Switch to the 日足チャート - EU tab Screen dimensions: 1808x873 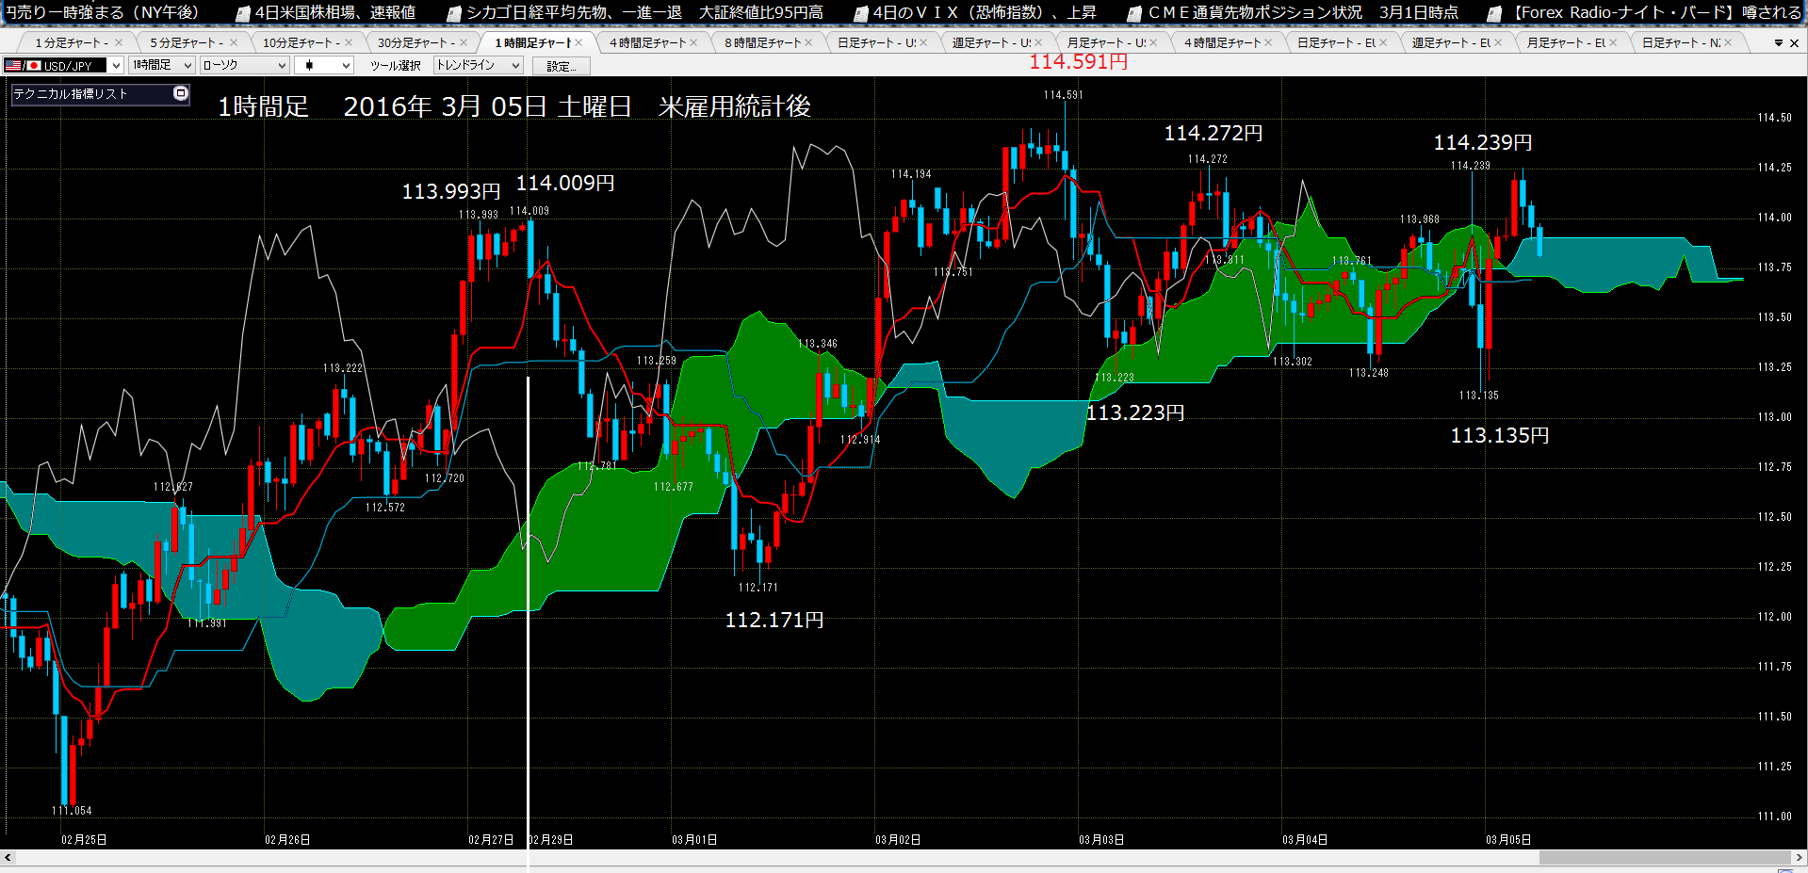pos(1336,43)
